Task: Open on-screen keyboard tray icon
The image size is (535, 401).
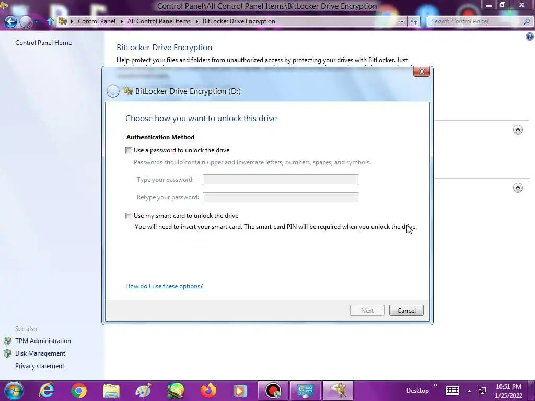Action: [452, 391]
